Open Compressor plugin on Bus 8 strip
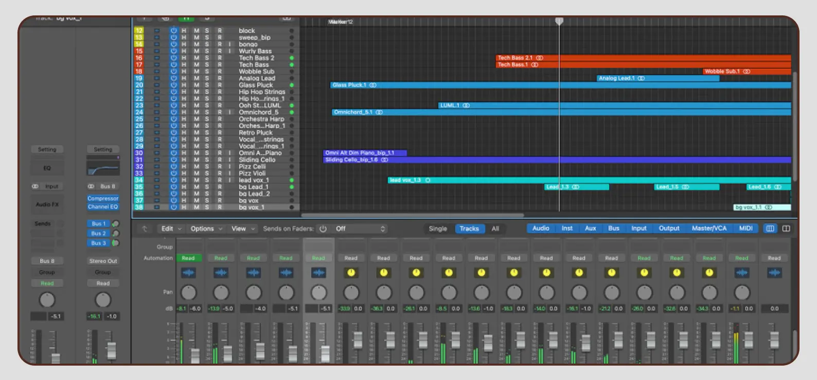The height and width of the screenshot is (380, 817). click(x=103, y=199)
